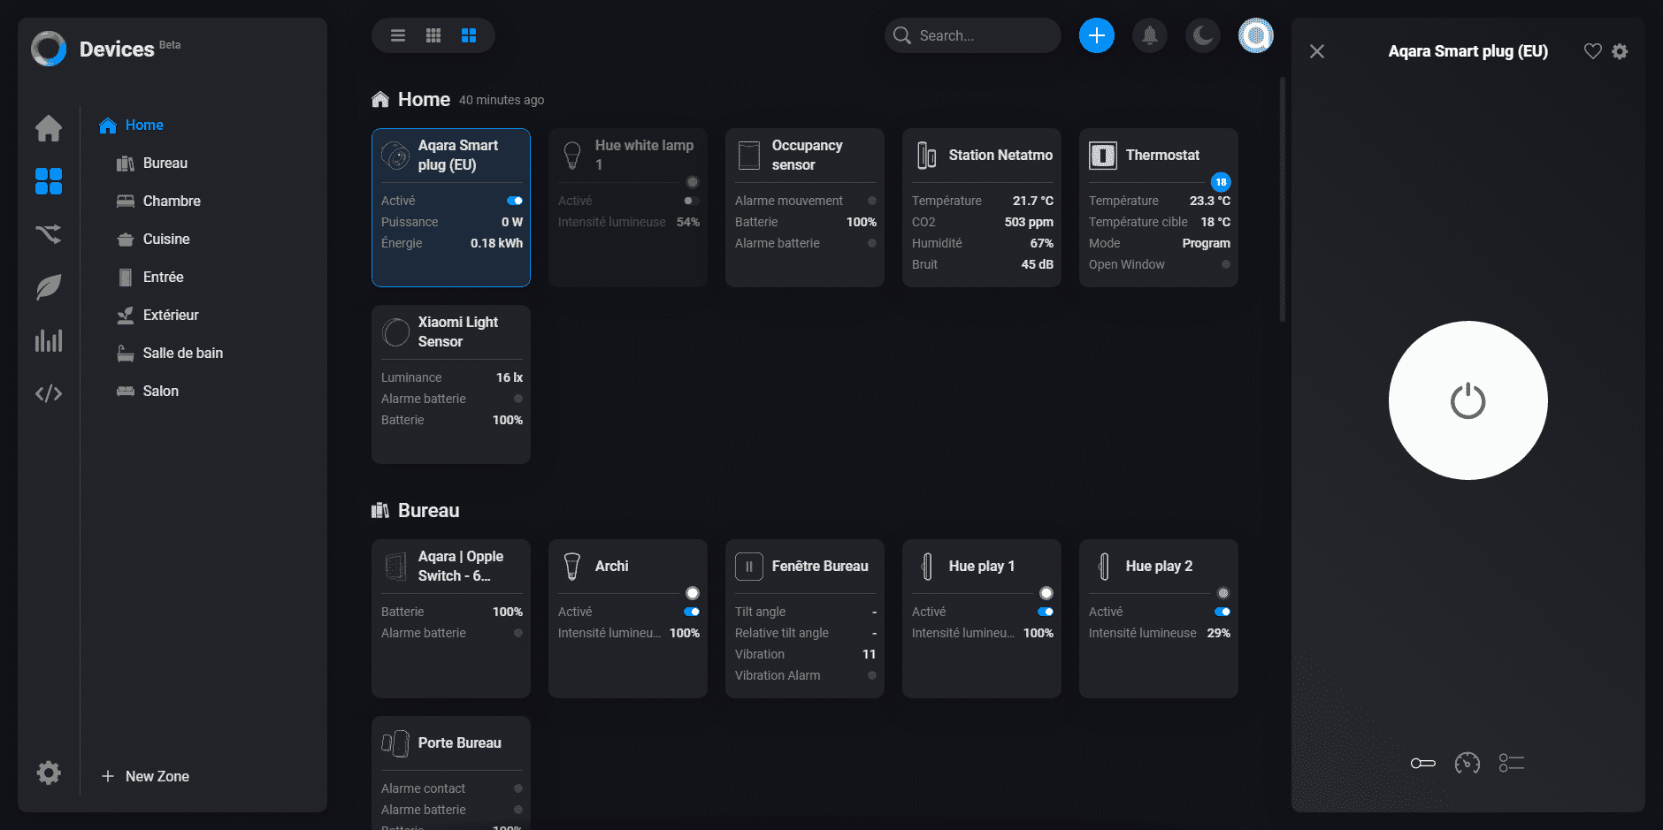Select Extérieur zone in sidebar

click(x=157, y=315)
